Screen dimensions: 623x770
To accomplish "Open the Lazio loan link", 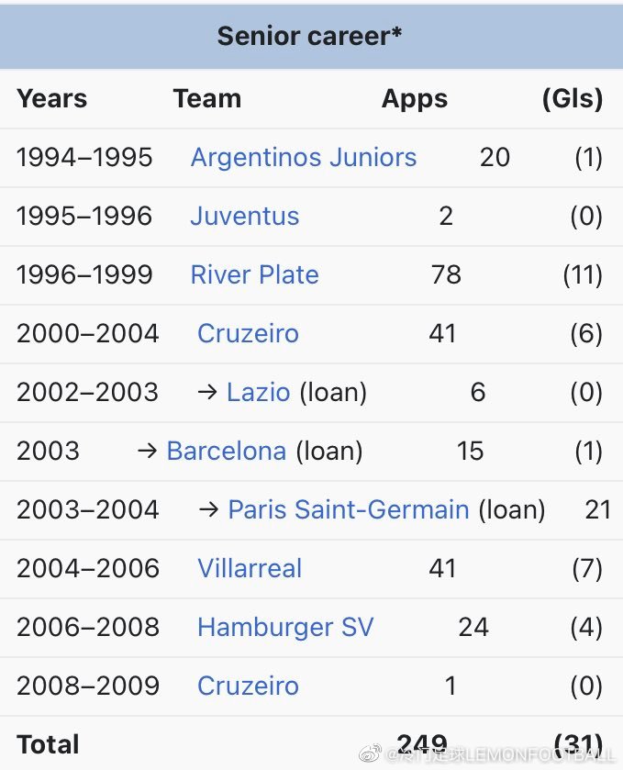I will pos(258,393).
